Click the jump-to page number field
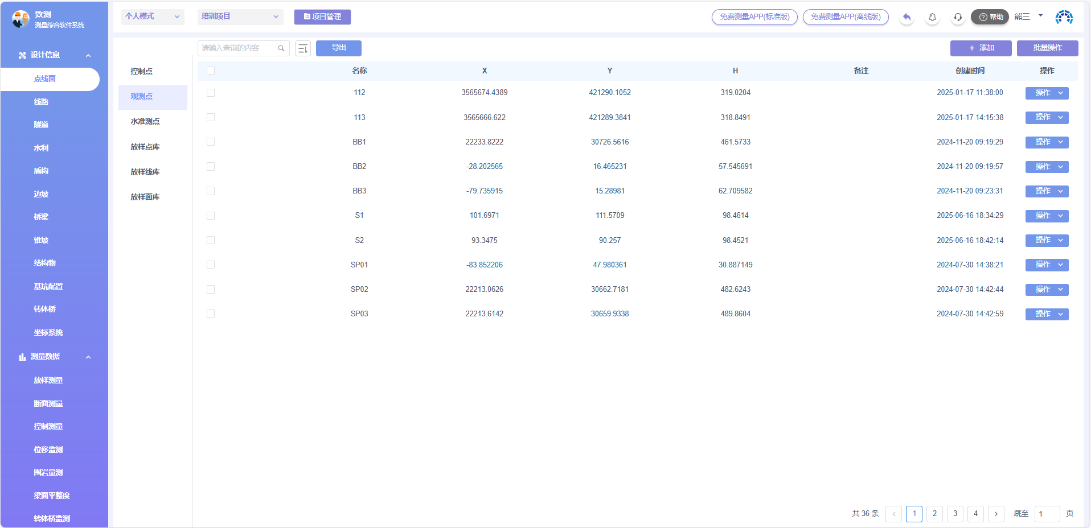Viewport: 1091px width, 528px height. coord(1047,513)
